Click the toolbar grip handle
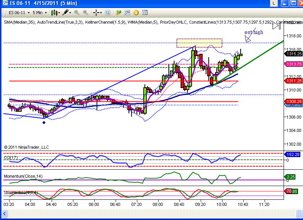Screen dimensions: 303x220 (3, 13)
